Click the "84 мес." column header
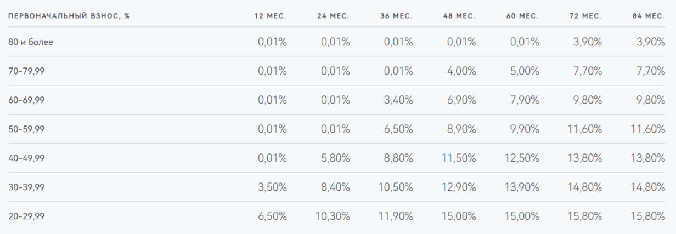Image resolution: width=676 pixels, height=234 pixels. 649,16
